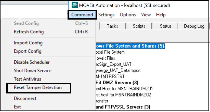Switch to the Debug Log tab
210x112 pixels.
(194, 26)
